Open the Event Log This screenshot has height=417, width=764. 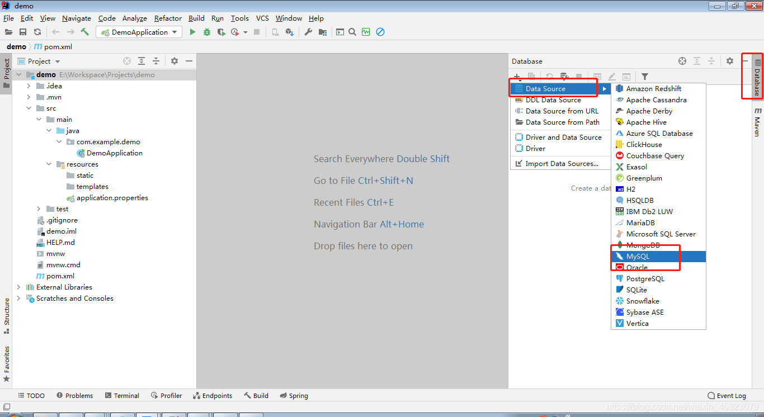tap(727, 395)
